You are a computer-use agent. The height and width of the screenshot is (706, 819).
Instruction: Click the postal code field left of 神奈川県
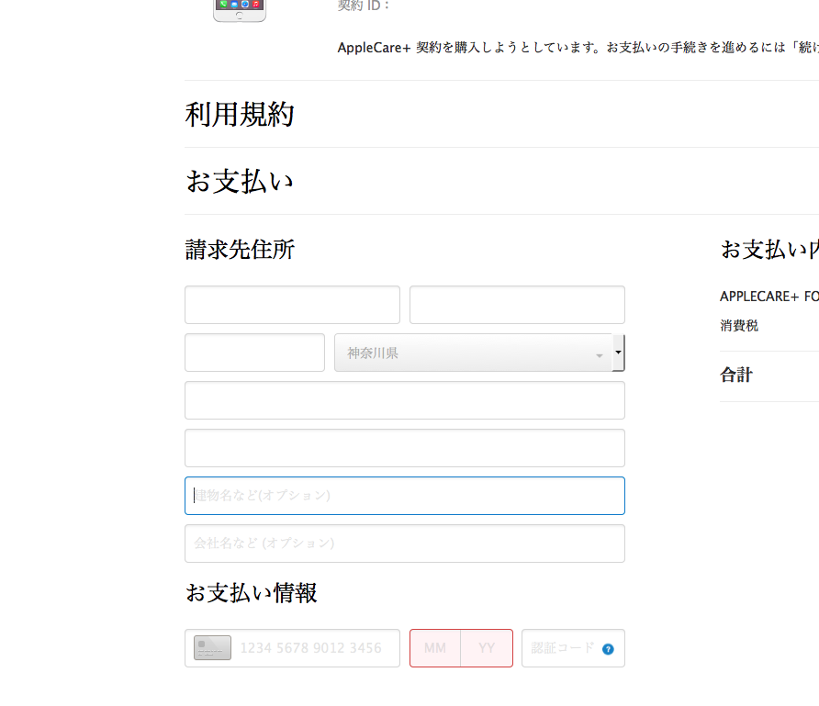[x=255, y=353]
